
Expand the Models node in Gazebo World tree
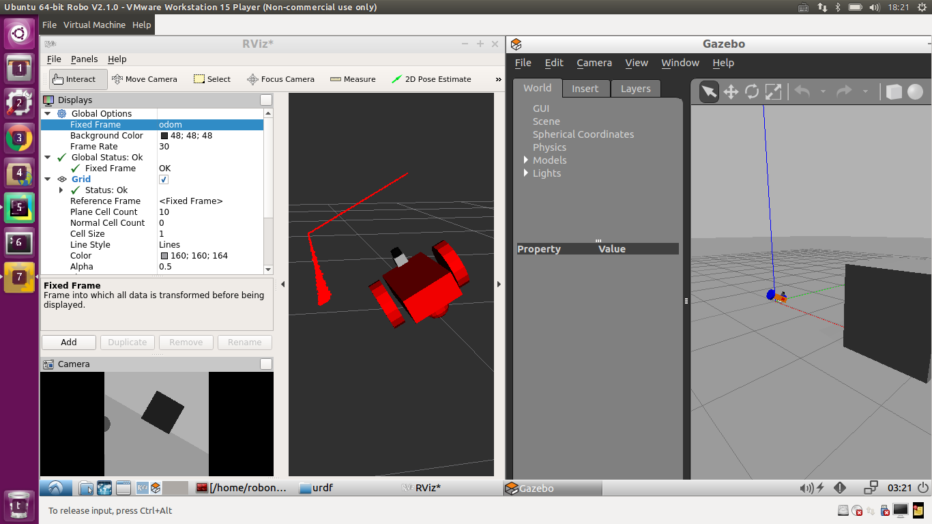(x=526, y=160)
